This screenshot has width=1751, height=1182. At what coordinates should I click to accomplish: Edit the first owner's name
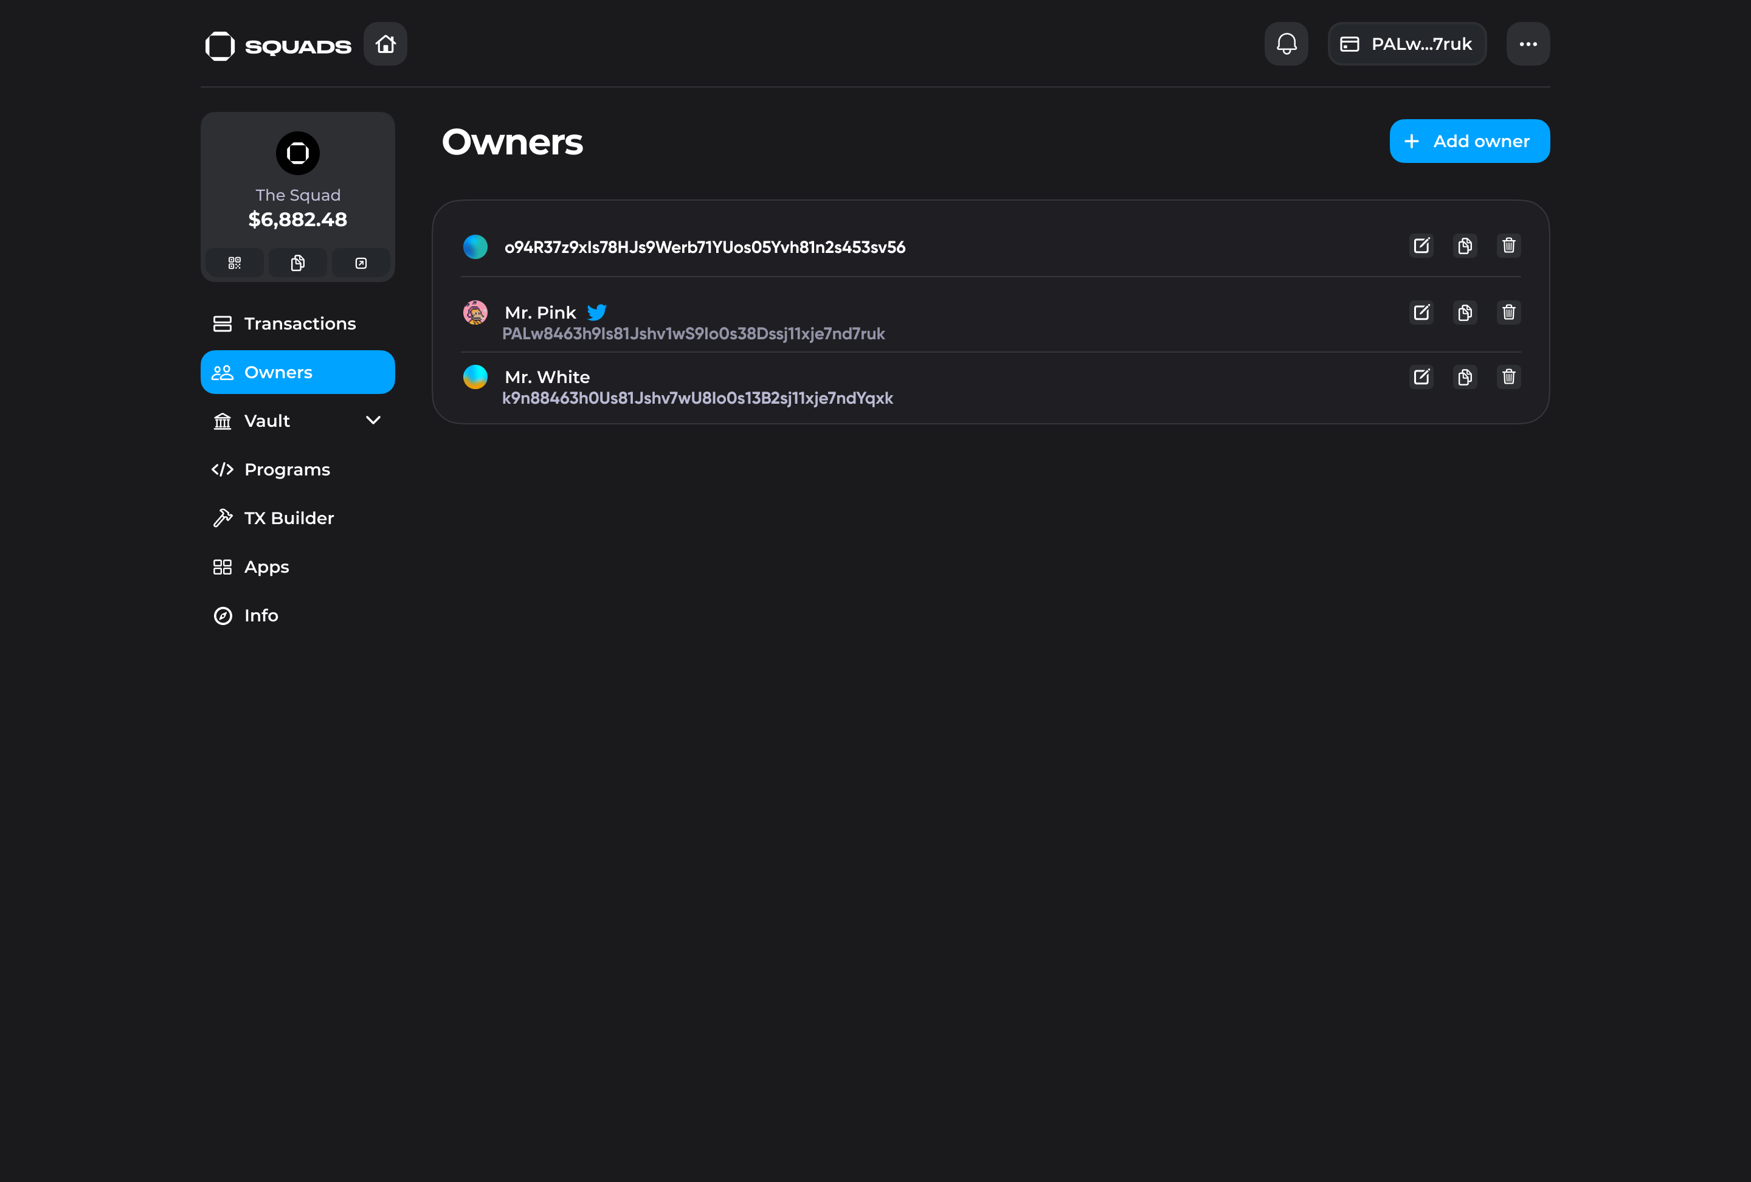1421,246
